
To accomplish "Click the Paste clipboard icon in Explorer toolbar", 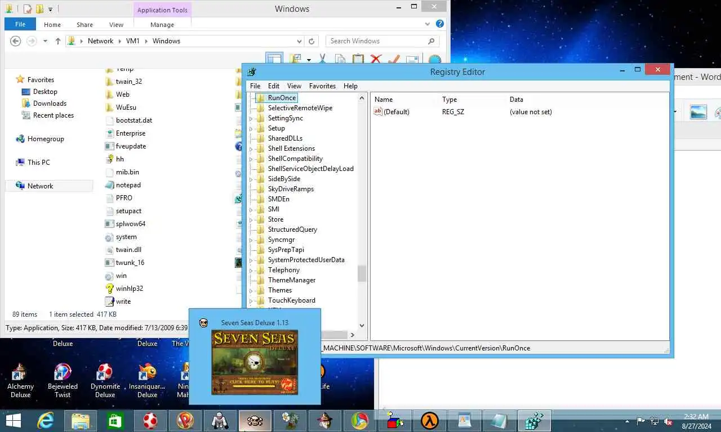I will click(358, 59).
